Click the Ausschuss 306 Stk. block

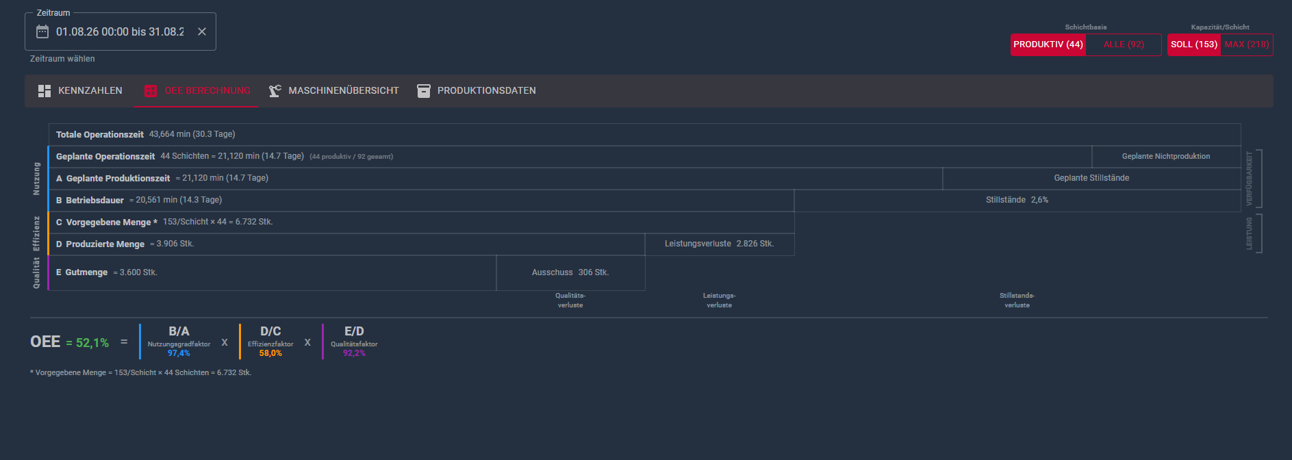click(x=570, y=272)
